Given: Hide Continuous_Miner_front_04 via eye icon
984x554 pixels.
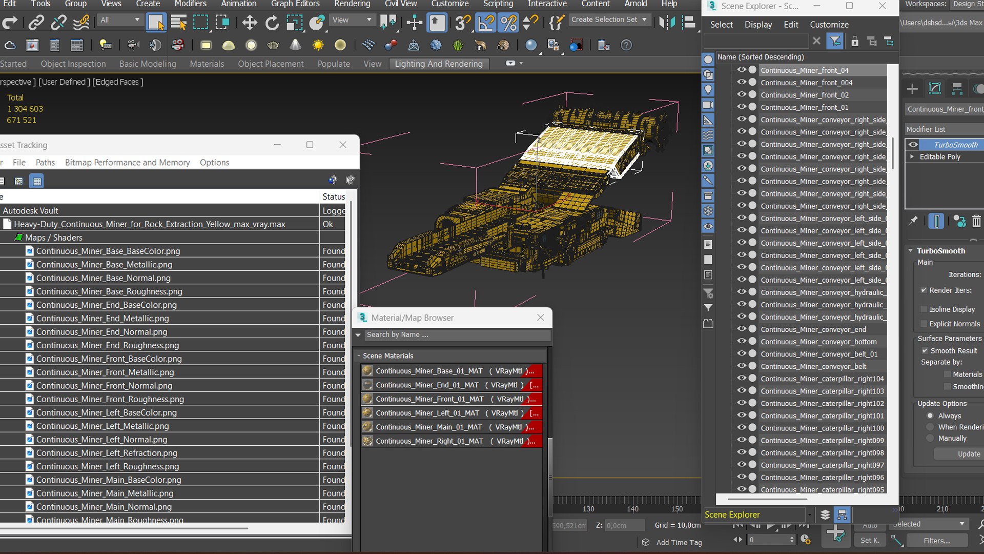Looking at the screenshot, I should point(742,70).
